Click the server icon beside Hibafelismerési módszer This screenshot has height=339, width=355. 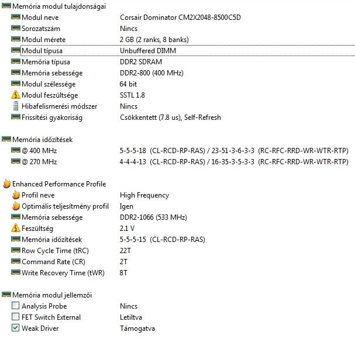click(16, 106)
